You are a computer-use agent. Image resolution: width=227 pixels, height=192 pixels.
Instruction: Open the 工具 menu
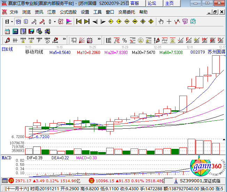97,12
